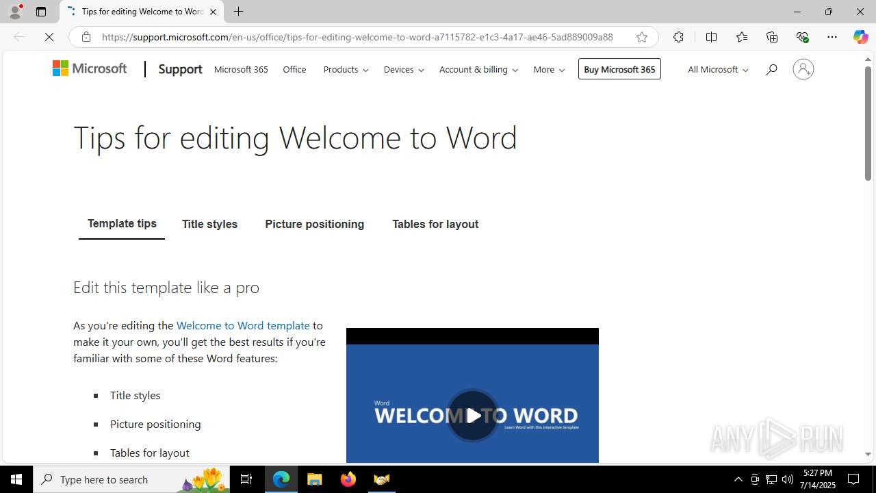876x493 pixels.
Task: Open the network status tray icon
Action: click(x=771, y=479)
